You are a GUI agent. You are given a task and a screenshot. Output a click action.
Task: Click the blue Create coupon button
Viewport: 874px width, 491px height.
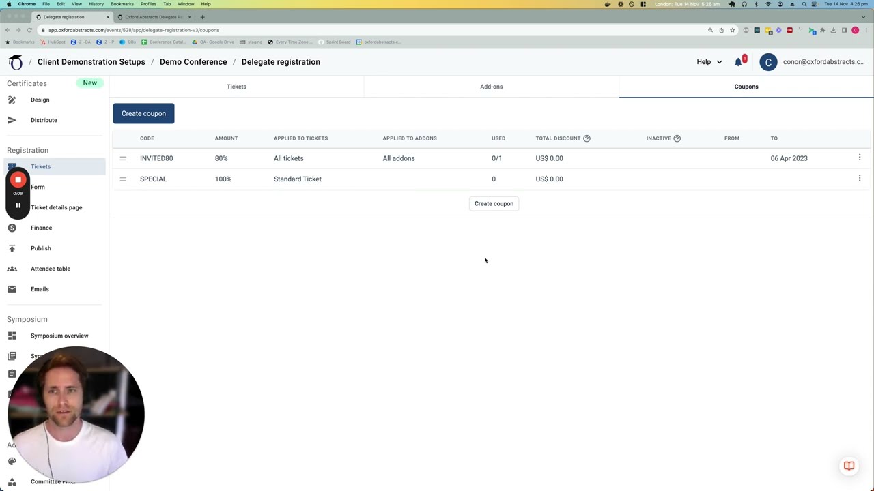pyautogui.click(x=143, y=113)
